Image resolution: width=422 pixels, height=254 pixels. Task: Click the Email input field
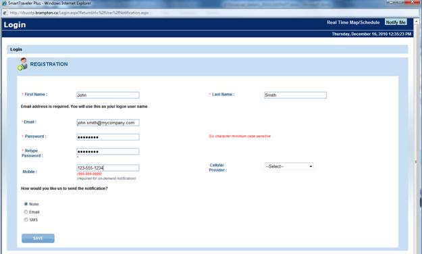pyautogui.click(x=108, y=122)
